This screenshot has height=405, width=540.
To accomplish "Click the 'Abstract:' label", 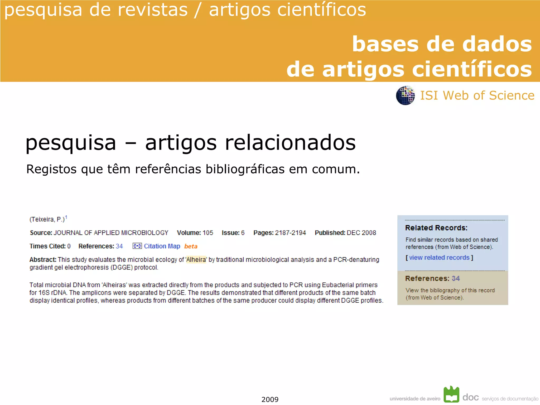I will click(x=43, y=260).
